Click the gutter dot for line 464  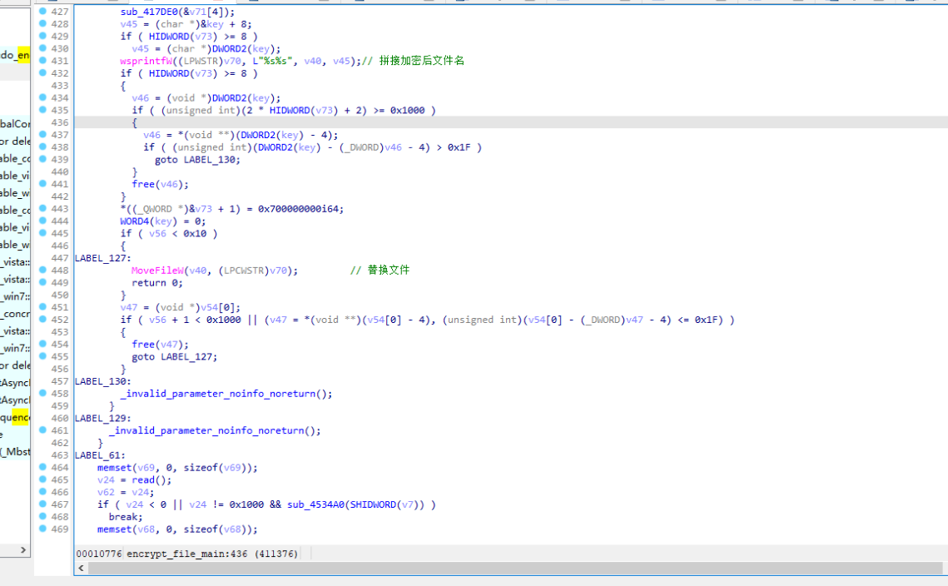point(42,468)
